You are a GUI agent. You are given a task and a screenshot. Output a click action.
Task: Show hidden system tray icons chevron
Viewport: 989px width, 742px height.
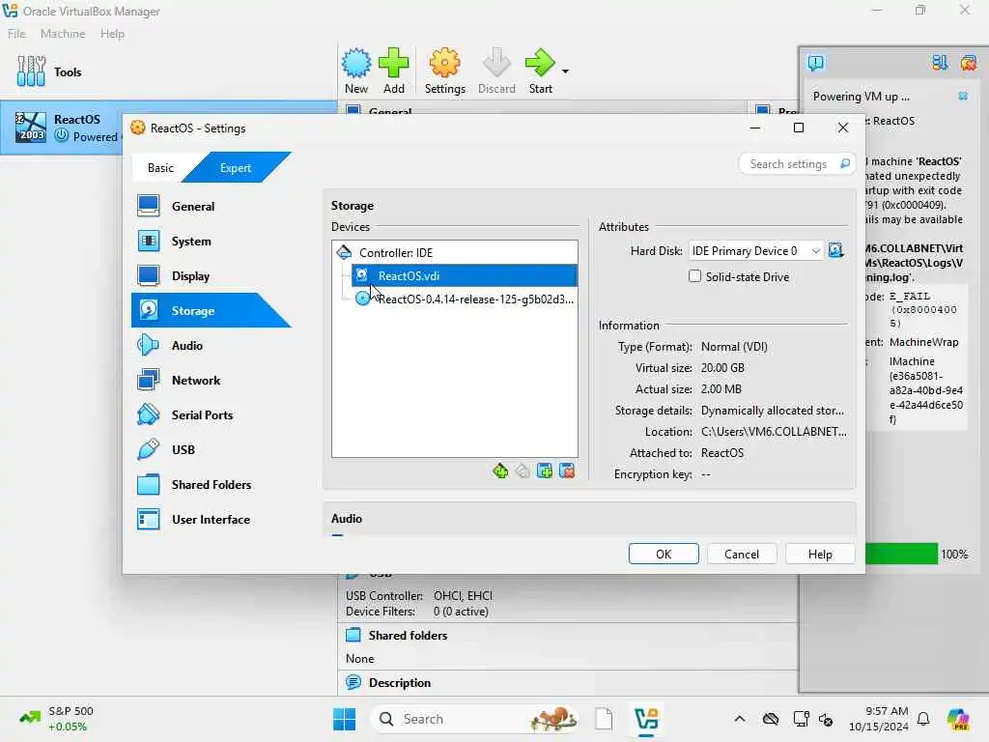pos(740,719)
